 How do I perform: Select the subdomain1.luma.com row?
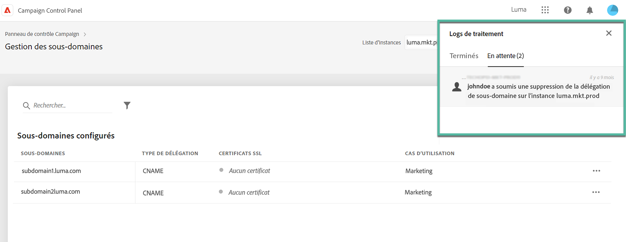51,171
